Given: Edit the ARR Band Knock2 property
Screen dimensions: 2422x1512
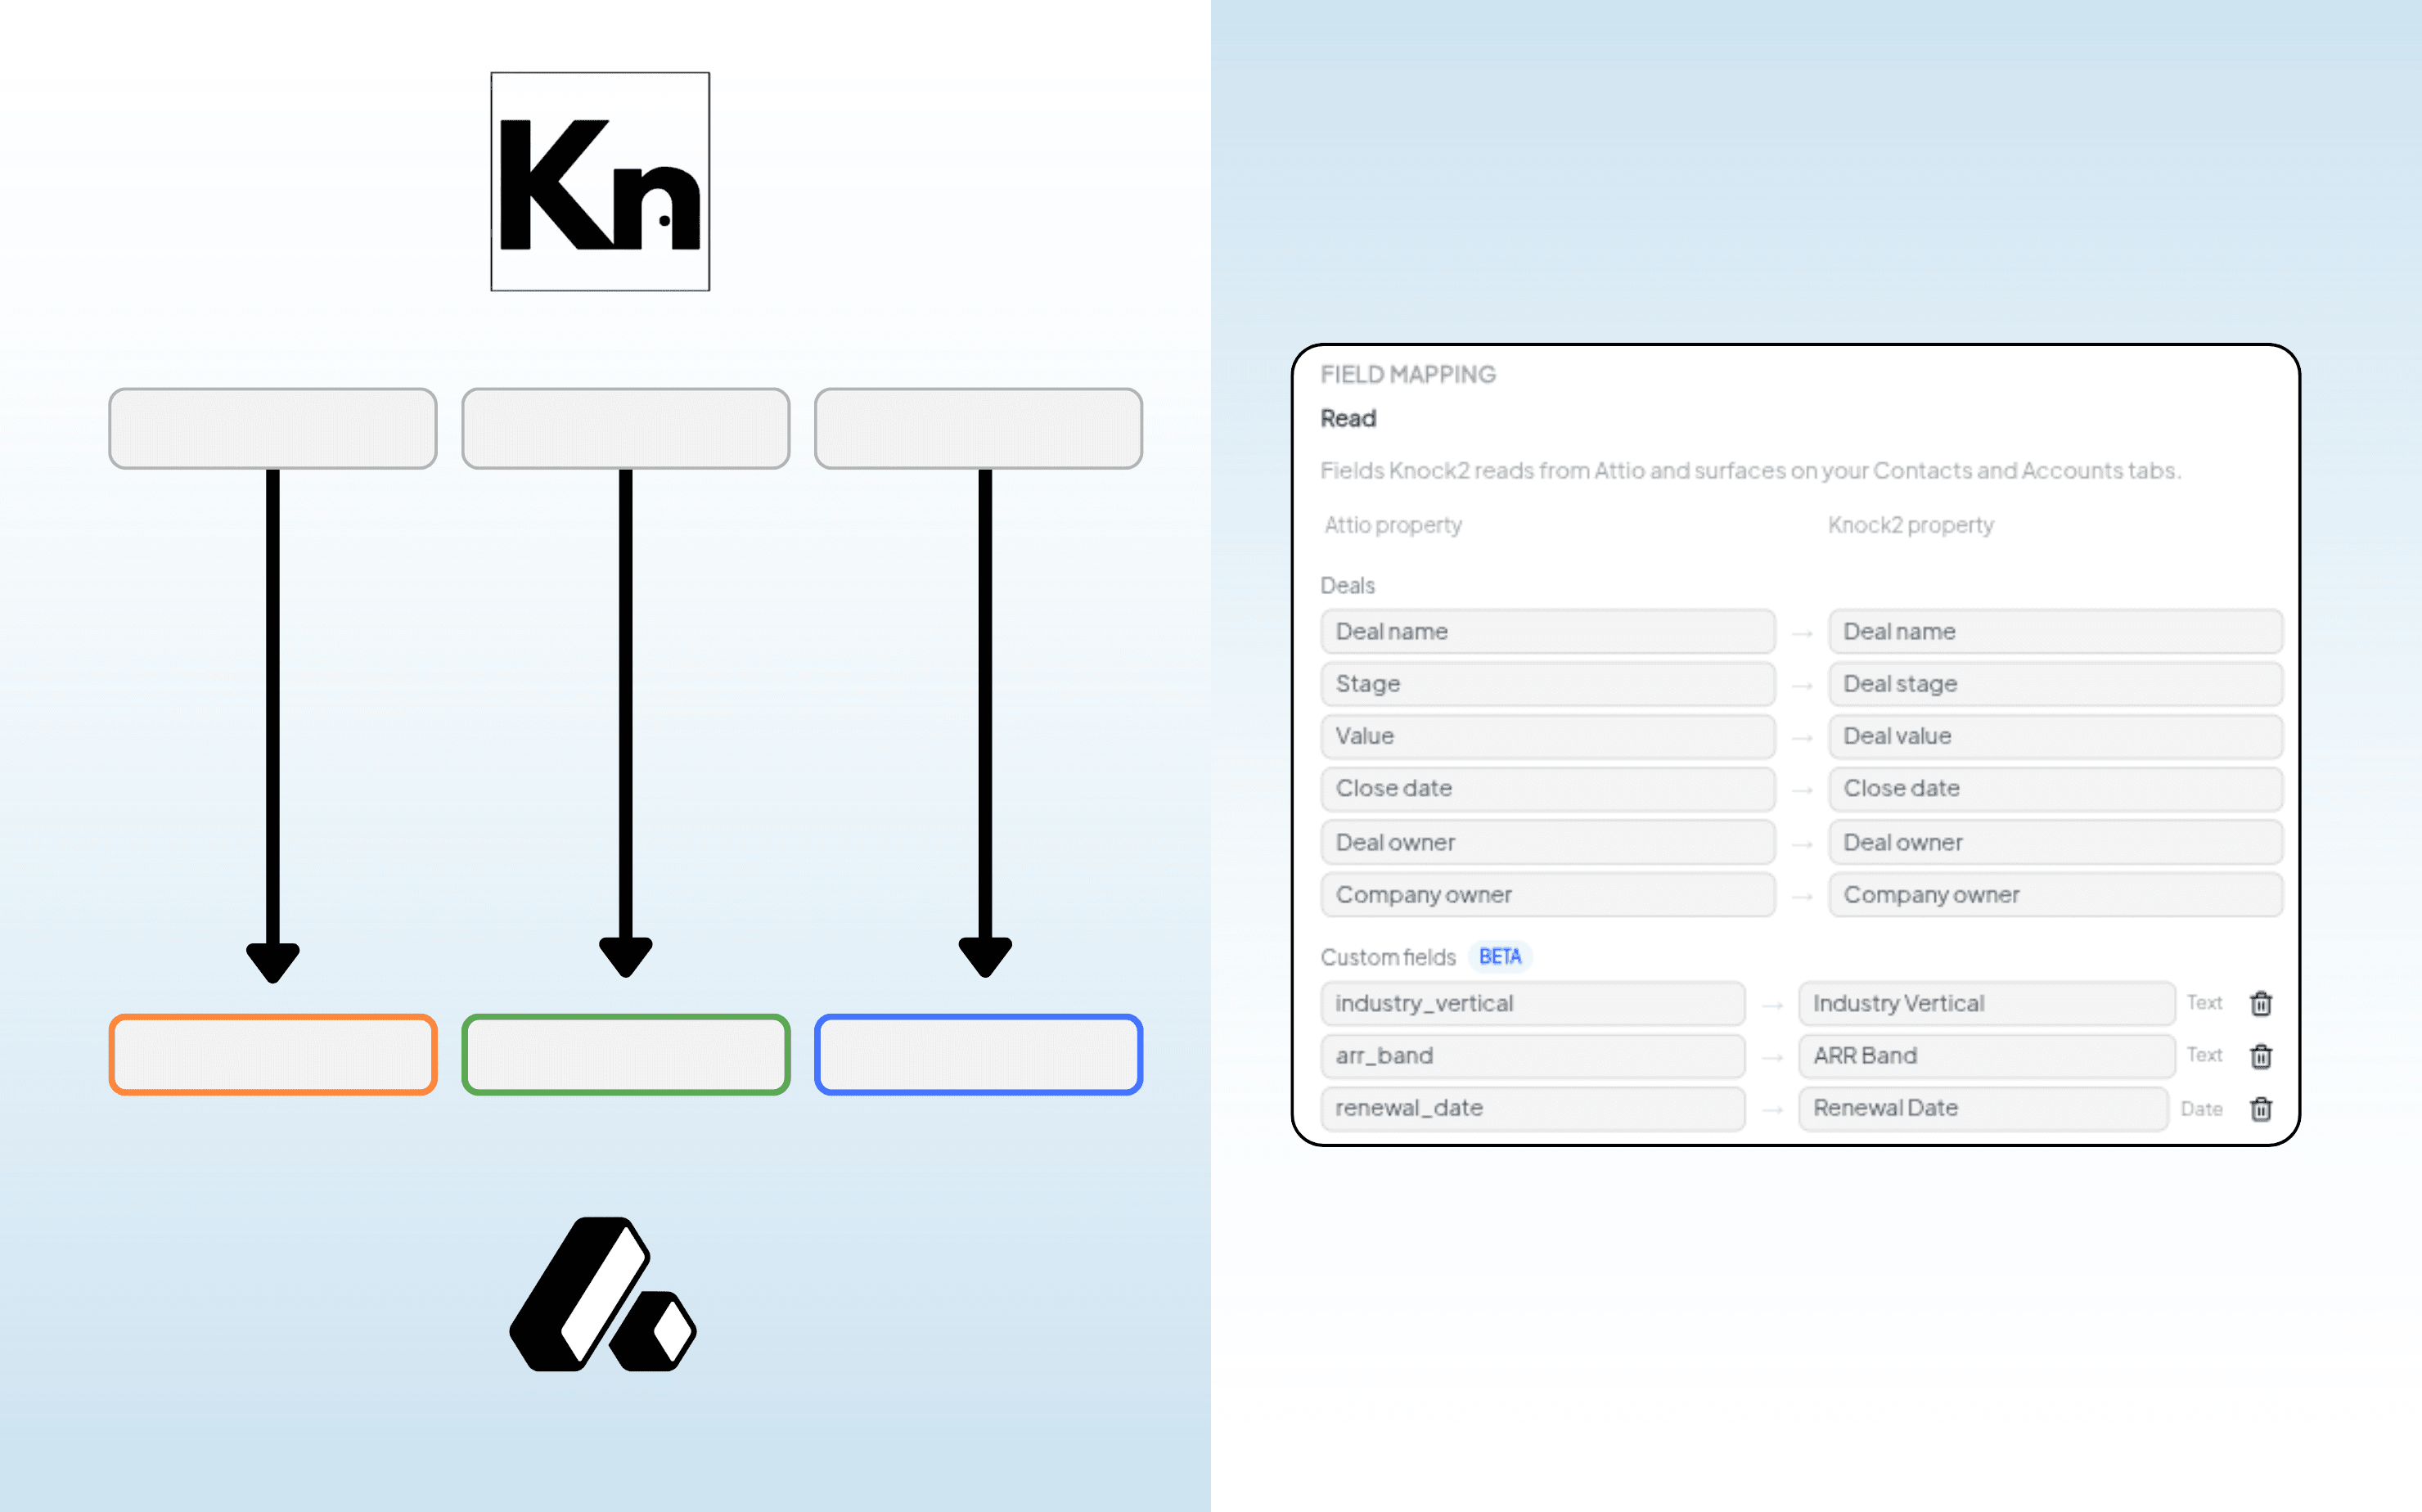Looking at the screenshot, I should click(x=1986, y=1056).
